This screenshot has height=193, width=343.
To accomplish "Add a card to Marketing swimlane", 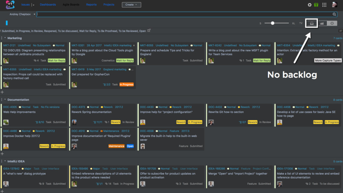I will [x=2, y=92].
